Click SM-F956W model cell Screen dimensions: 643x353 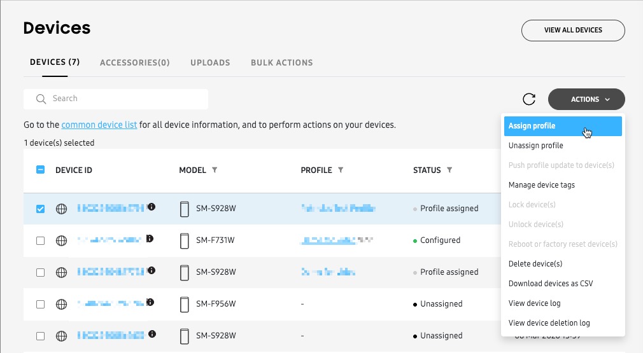pyautogui.click(x=216, y=304)
